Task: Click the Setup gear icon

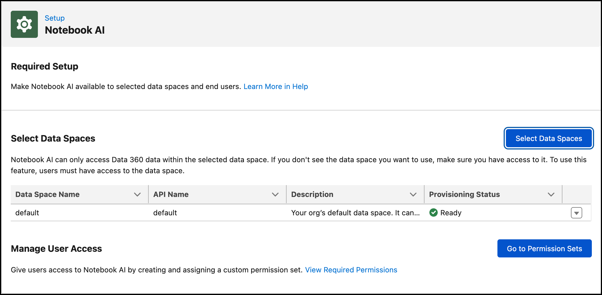Action: pyautogui.click(x=24, y=24)
